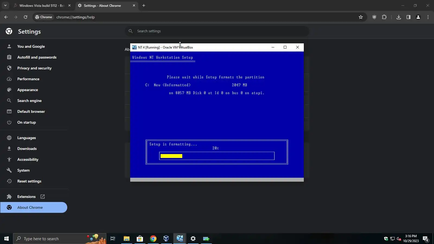Viewport: 434px width, 244px height.
Task: Click the VirtualBox NT 4 window icon
Action: tap(135, 47)
